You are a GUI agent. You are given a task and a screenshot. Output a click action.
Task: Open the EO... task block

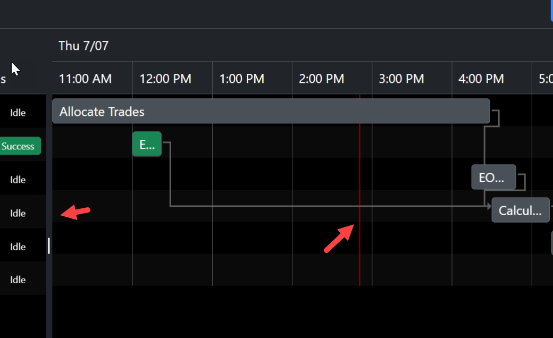pyautogui.click(x=494, y=177)
